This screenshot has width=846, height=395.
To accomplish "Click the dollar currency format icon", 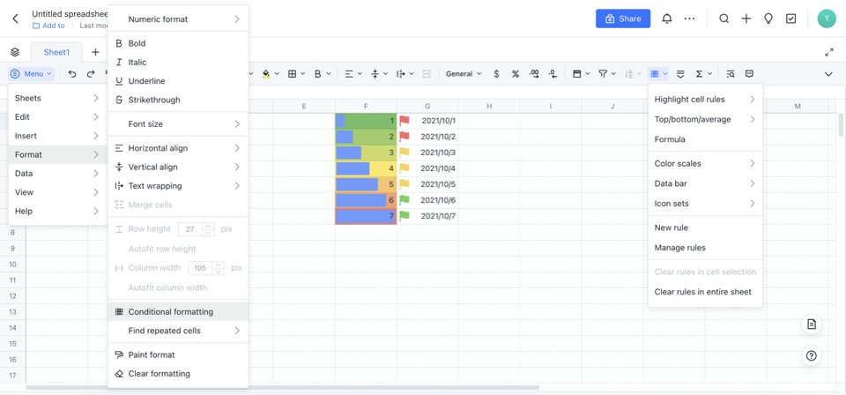I will click(x=496, y=74).
